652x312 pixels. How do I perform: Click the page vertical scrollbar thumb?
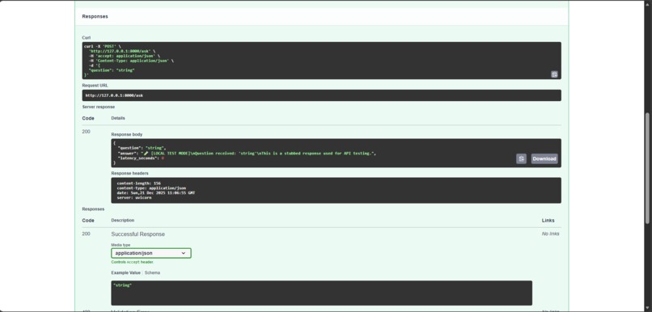point(647,169)
